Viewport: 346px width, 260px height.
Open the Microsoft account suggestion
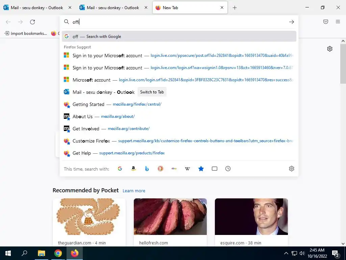coord(179,80)
